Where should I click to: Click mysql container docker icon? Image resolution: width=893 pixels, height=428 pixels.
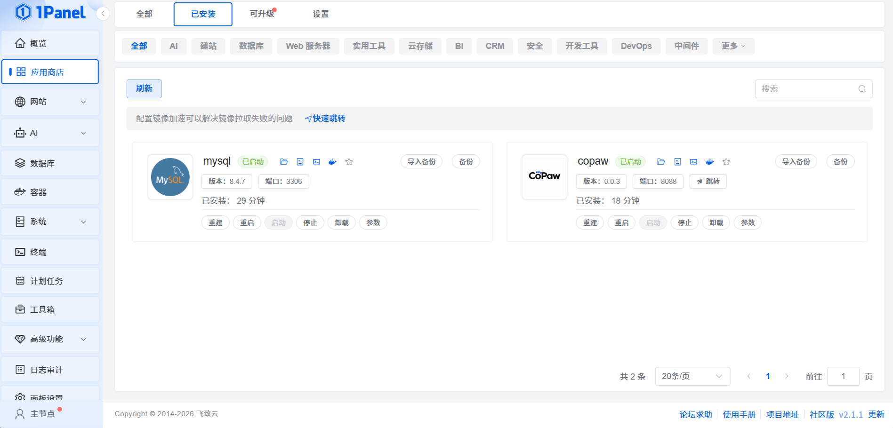tap(332, 162)
